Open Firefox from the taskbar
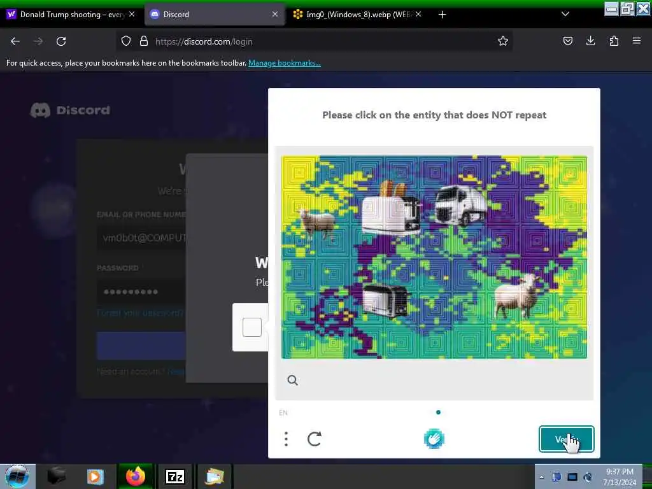 136,476
